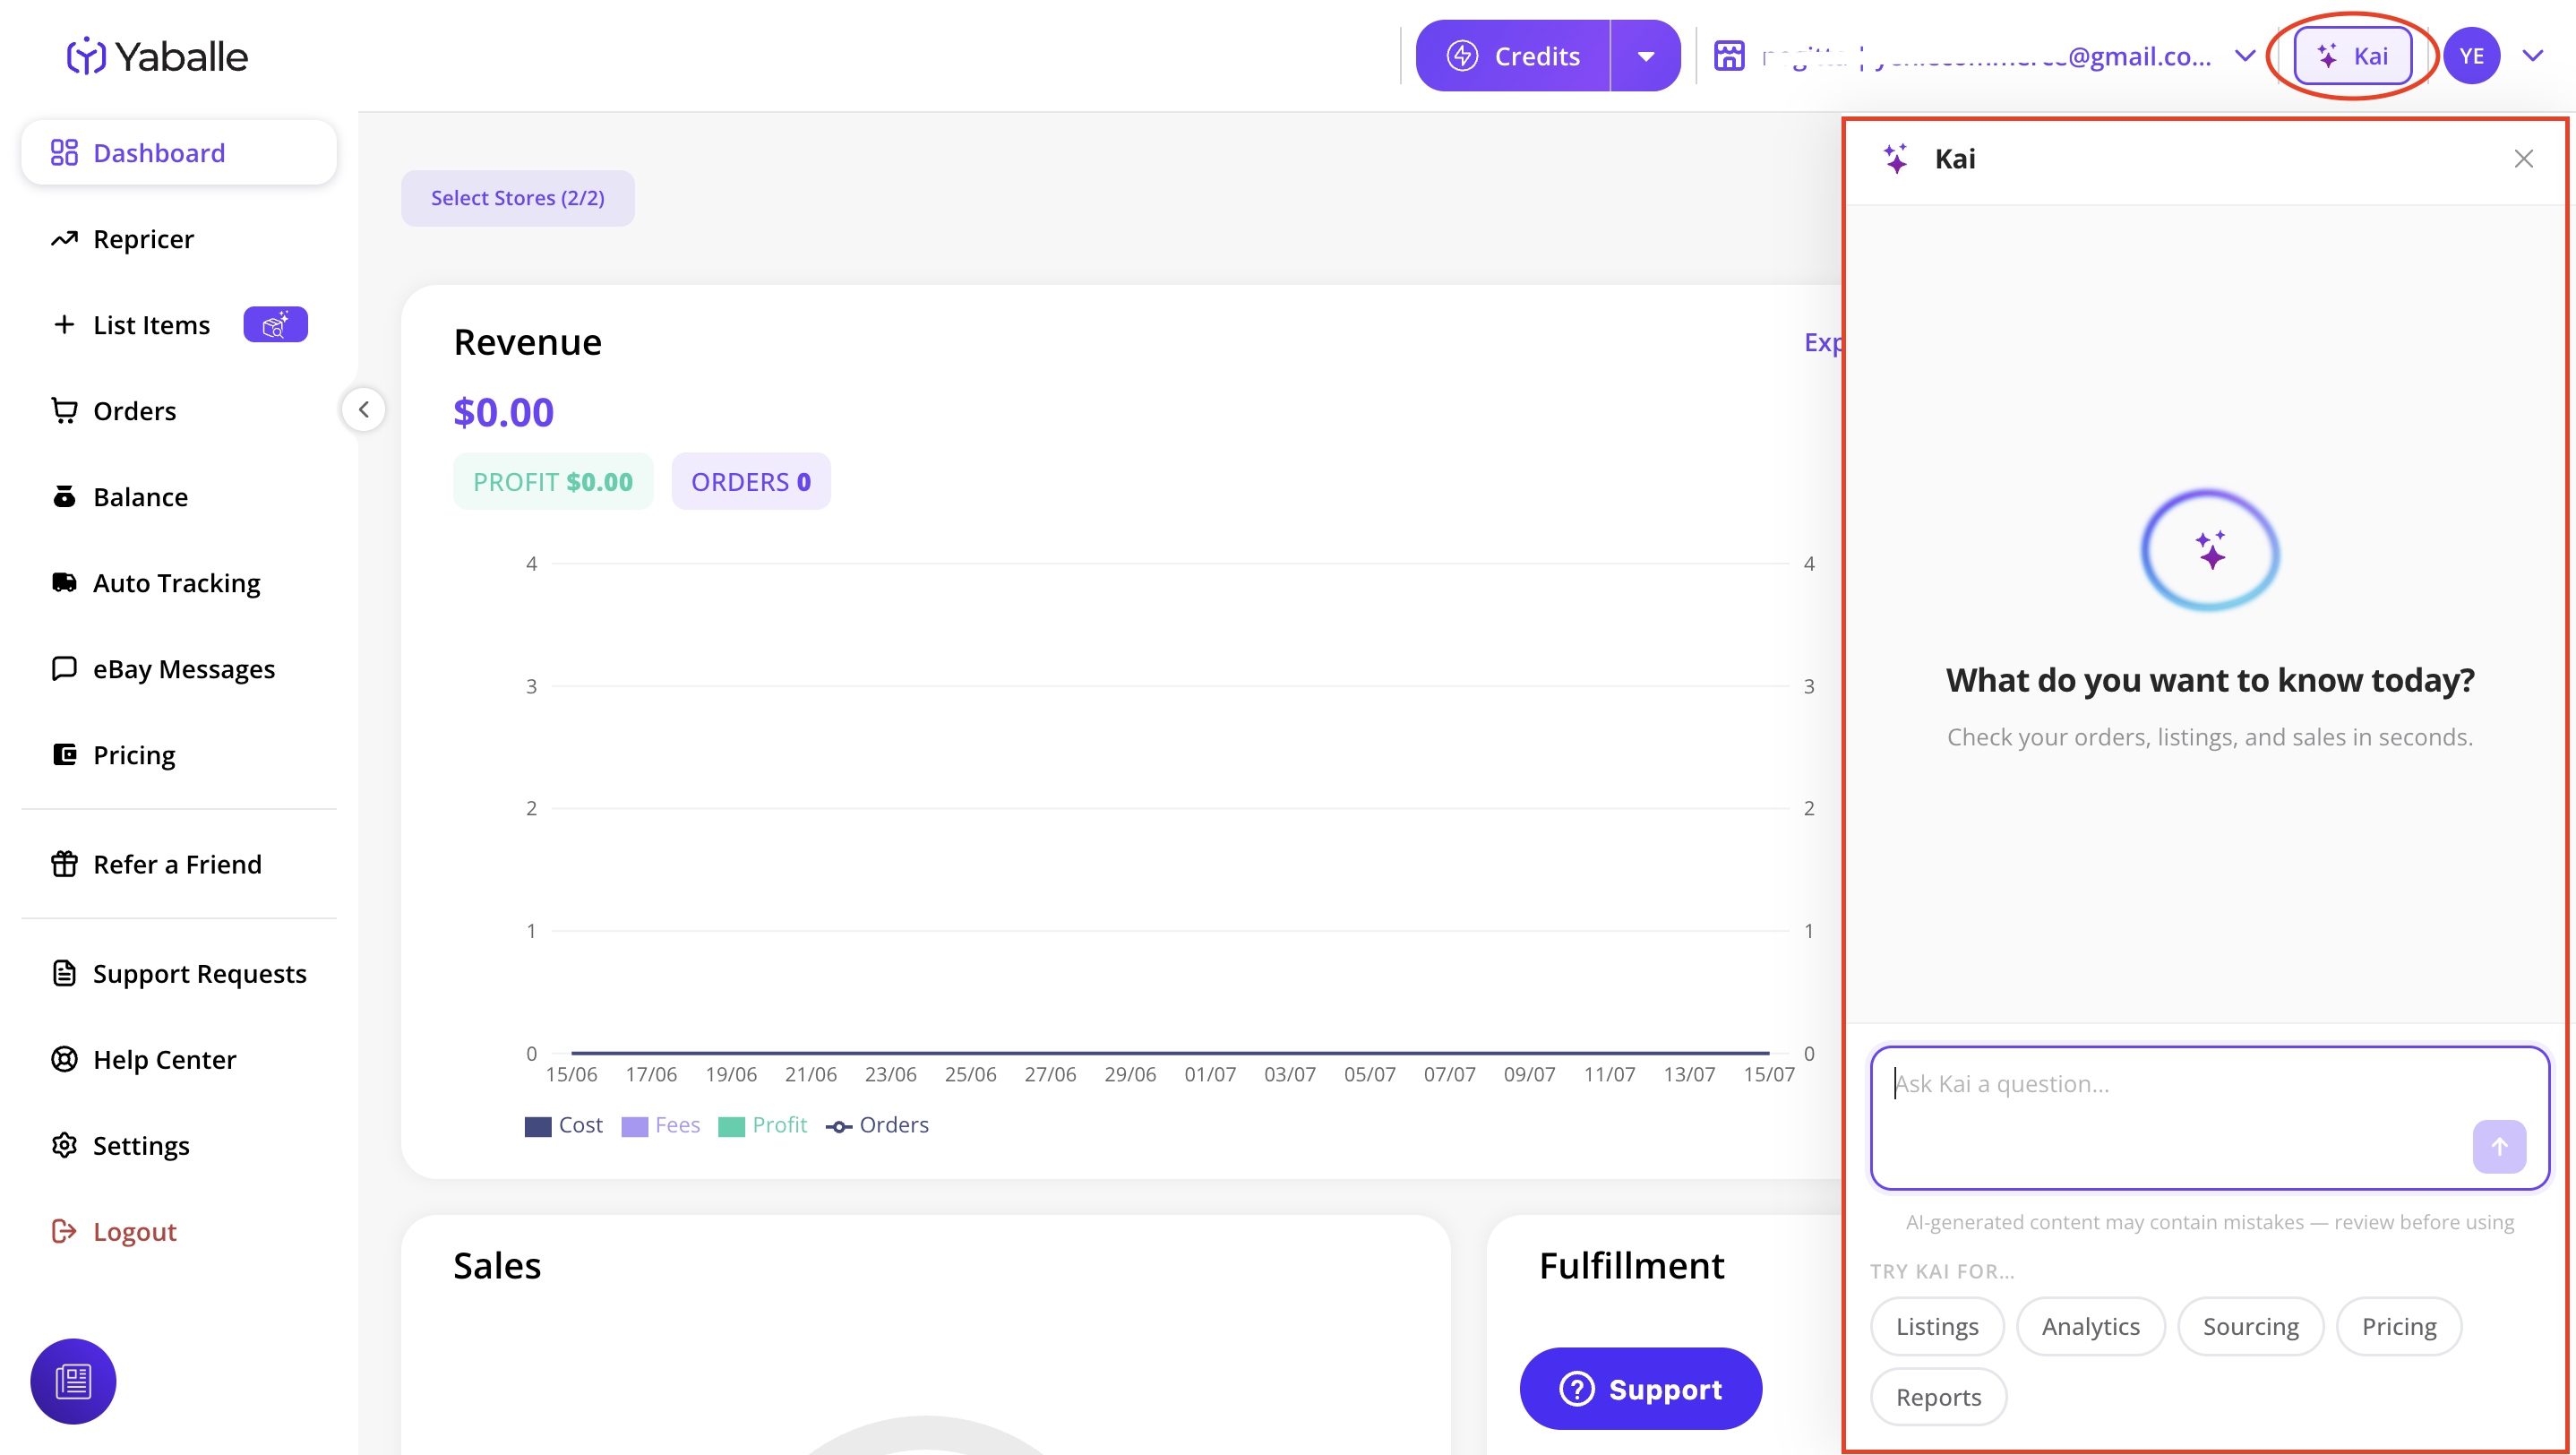This screenshot has height=1455, width=2576.
Task: Close the Kai panel
Action: pos(2523,159)
